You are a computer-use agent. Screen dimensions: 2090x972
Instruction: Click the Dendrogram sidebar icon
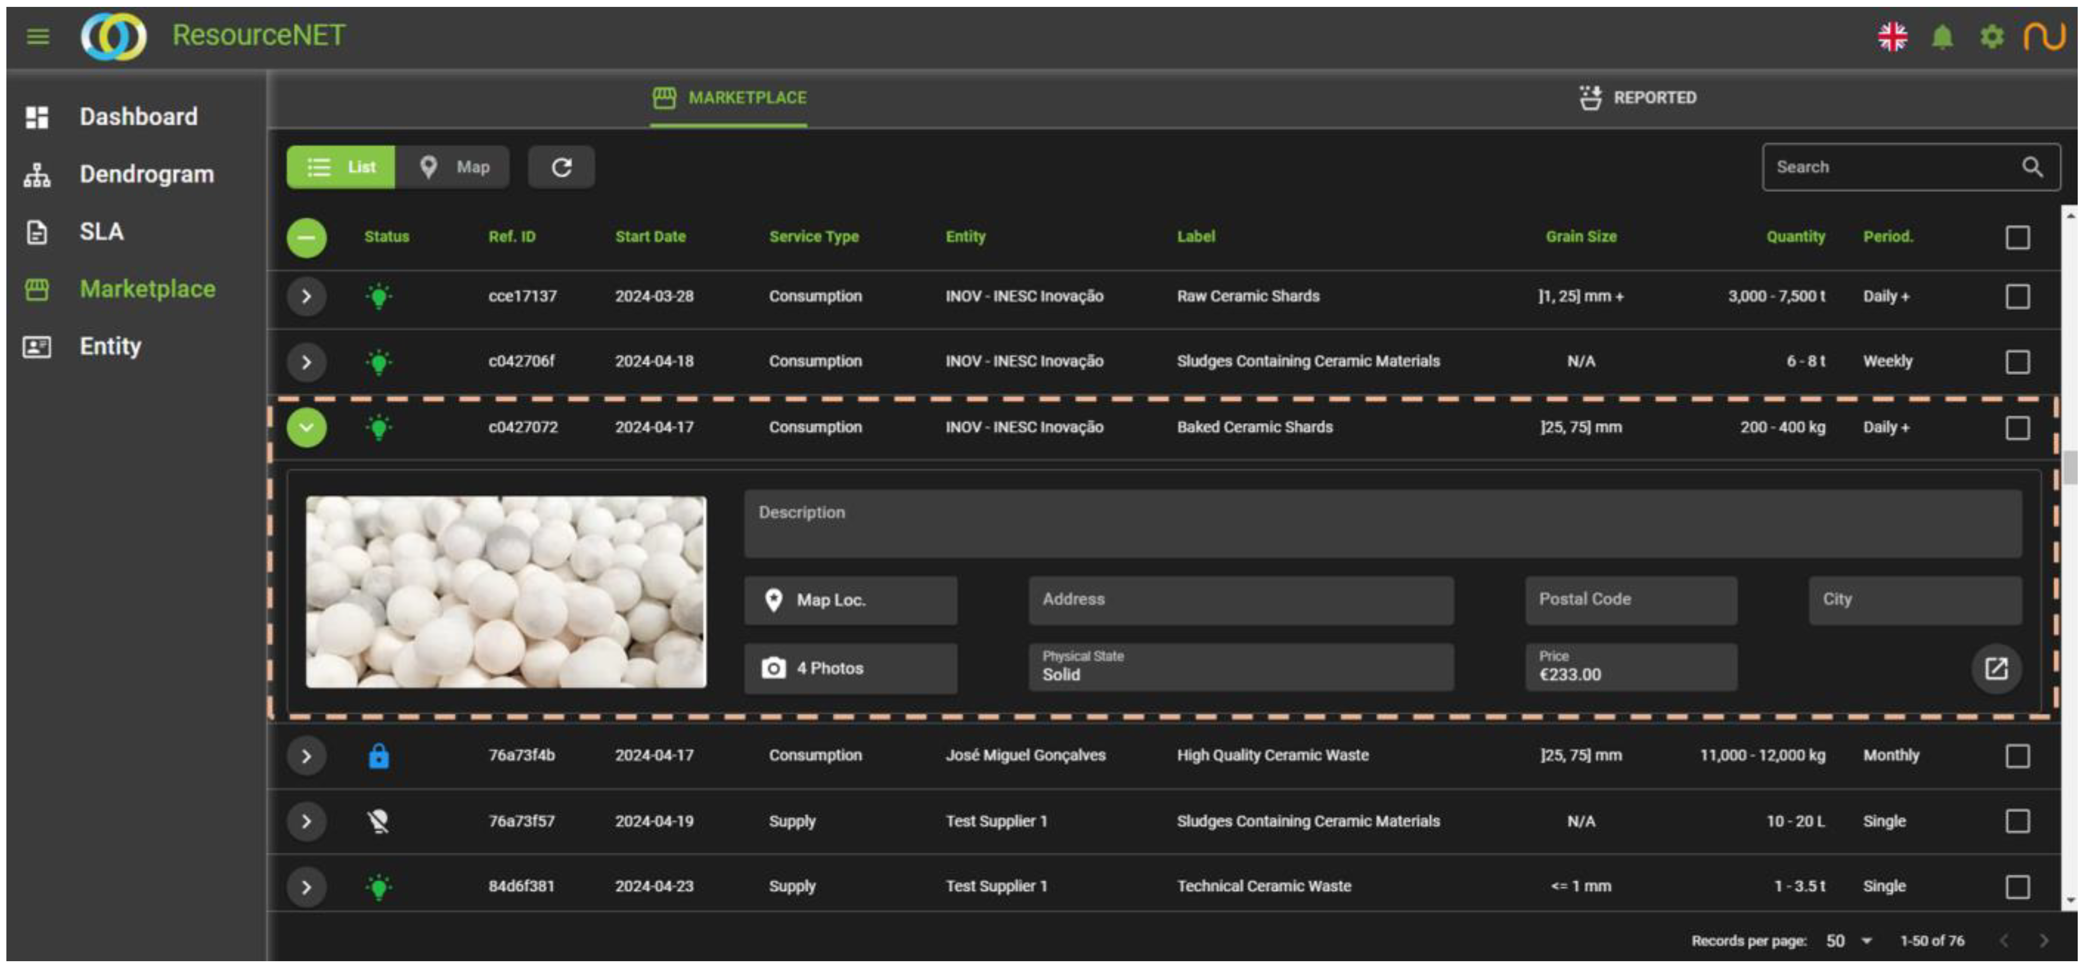pyautogui.click(x=36, y=175)
